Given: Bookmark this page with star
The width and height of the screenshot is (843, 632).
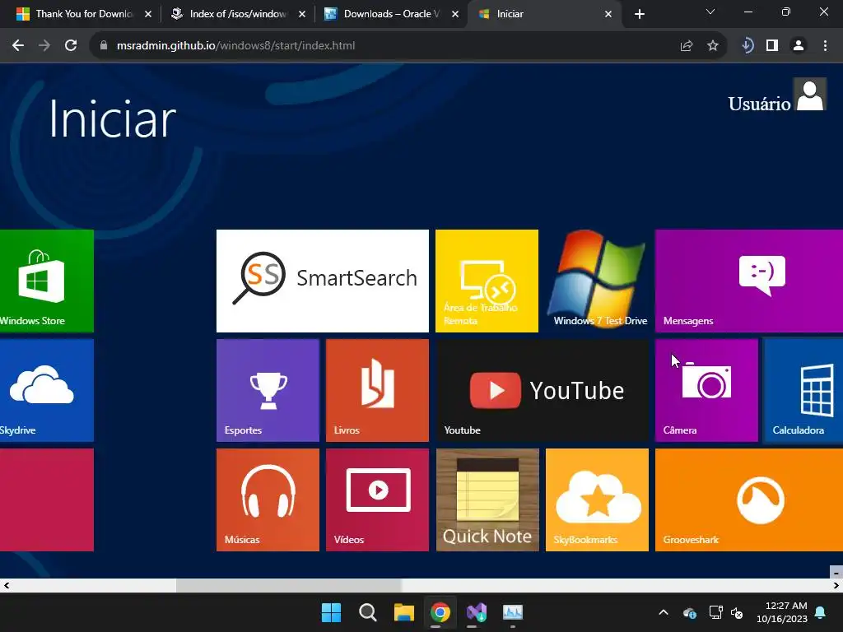Looking at the screenshot, I should coord(713,46).
